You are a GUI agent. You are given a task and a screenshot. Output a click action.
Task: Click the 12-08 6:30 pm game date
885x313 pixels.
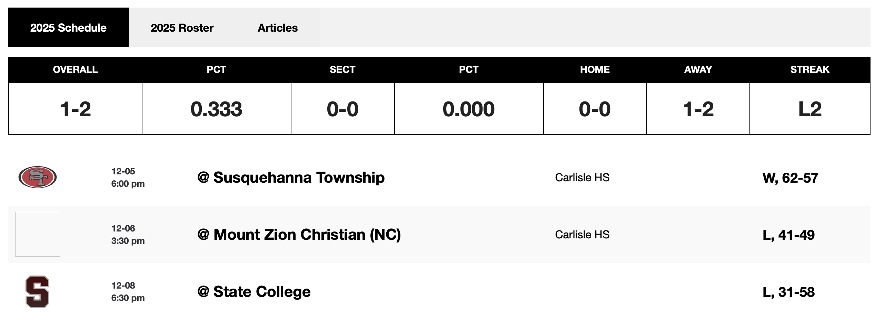(x=128, y=292)
